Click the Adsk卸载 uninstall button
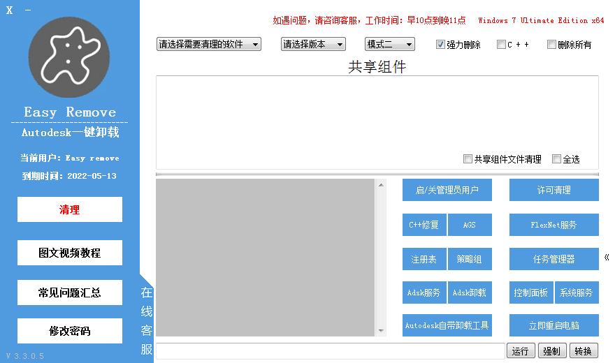The image size is (615, 363). [470, 292]
